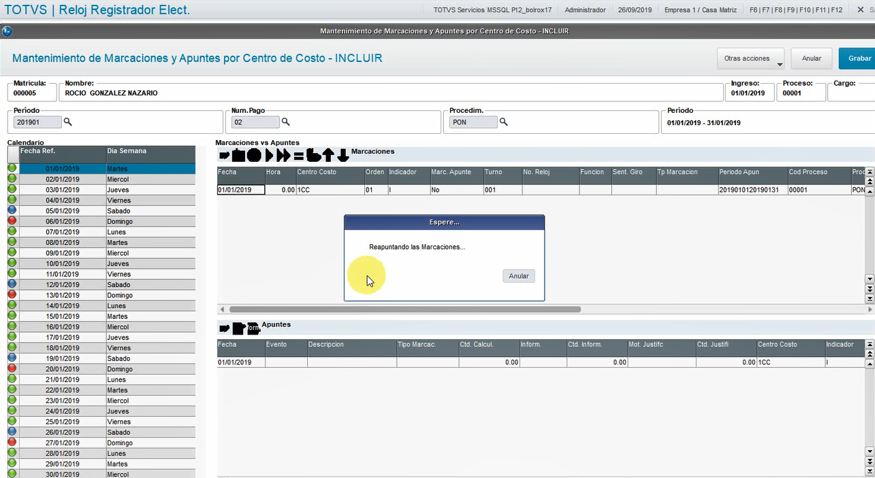
Task: Click the Num.Pago input field 02
Action: [x=255, y=122]
